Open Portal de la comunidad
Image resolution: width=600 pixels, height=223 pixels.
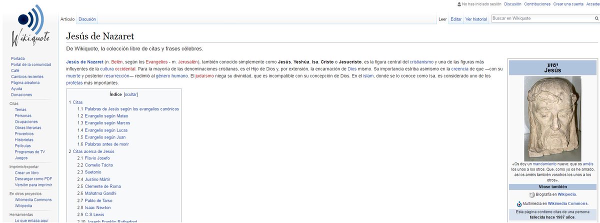coord(31,64)
